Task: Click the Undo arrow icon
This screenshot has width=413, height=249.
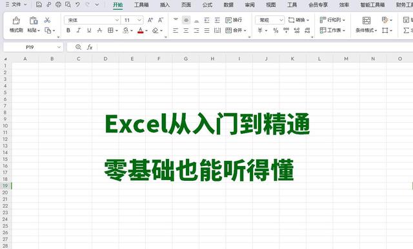Action: pyautogui.click(x=77, y=5)
